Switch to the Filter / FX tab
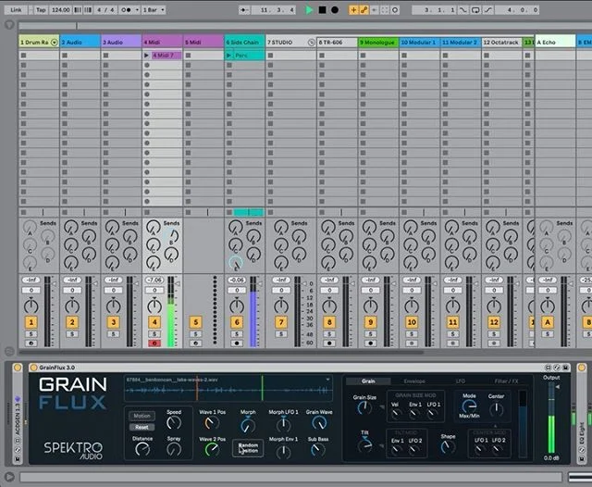592x487 pixels. [x=506, y=381]
